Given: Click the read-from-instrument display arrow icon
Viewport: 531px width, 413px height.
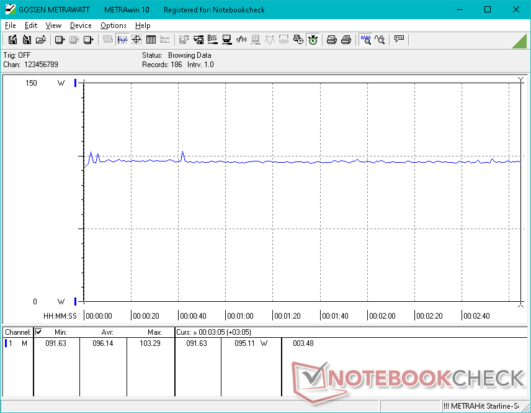Looking at the screenshot, I should 60,40.
